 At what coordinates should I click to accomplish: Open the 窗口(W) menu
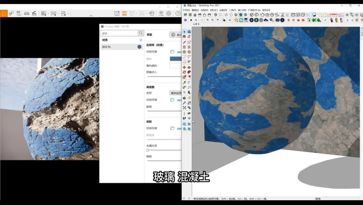pos(242,10)
